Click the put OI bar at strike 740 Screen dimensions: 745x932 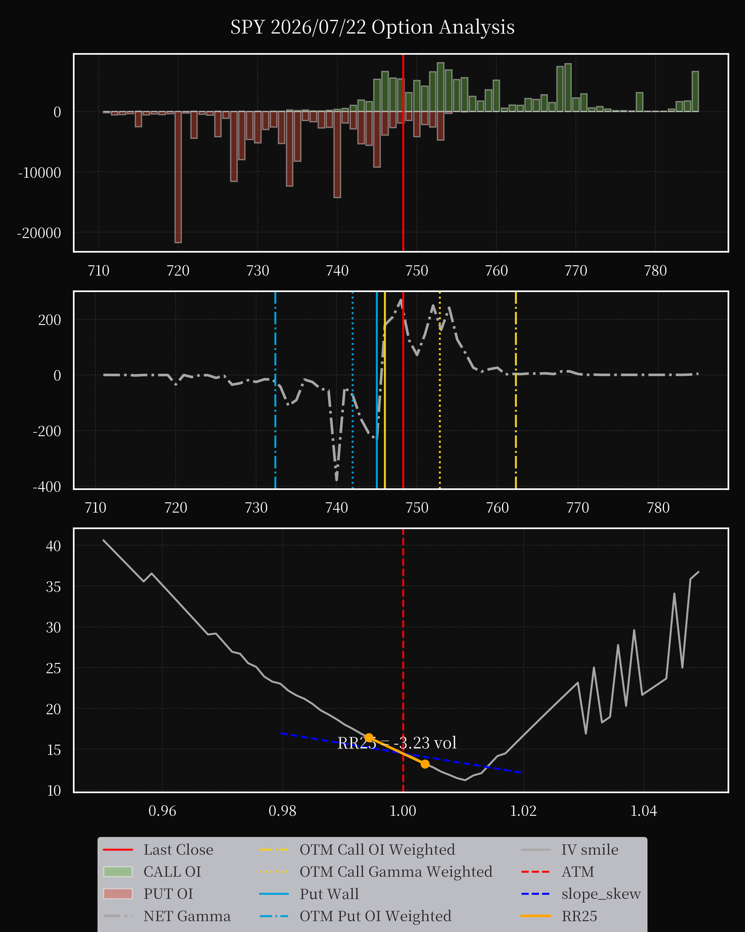coord(337,155)
